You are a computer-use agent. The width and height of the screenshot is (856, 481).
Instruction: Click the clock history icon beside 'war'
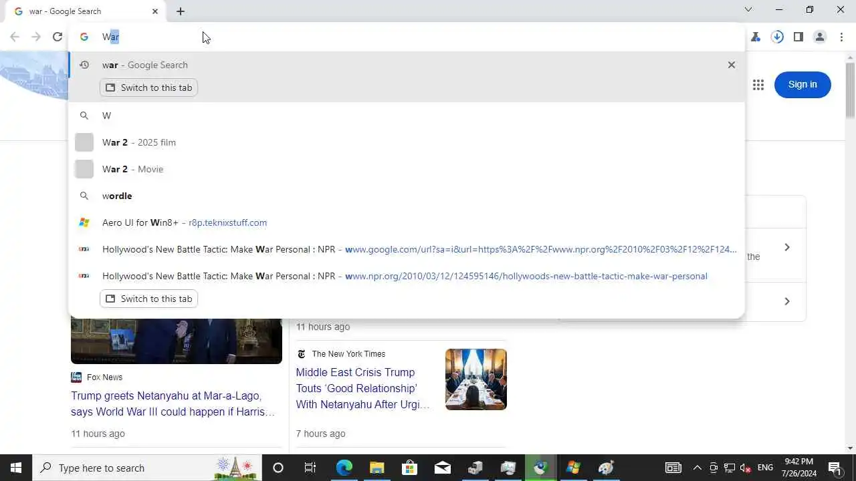tap(84, 65)
